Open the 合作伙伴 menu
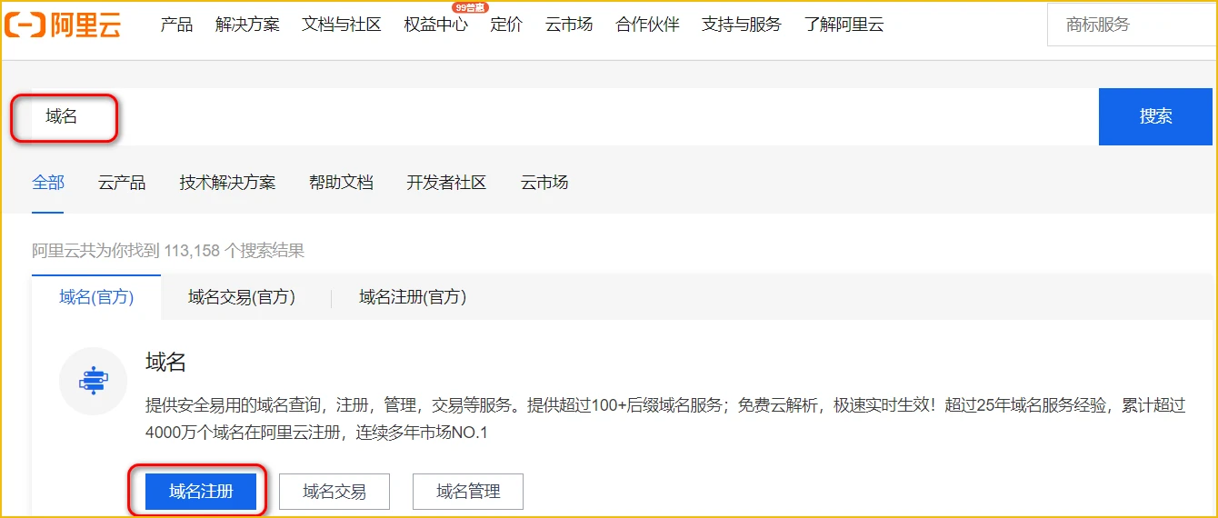The image size is (1218, 518). click(647, 25)
